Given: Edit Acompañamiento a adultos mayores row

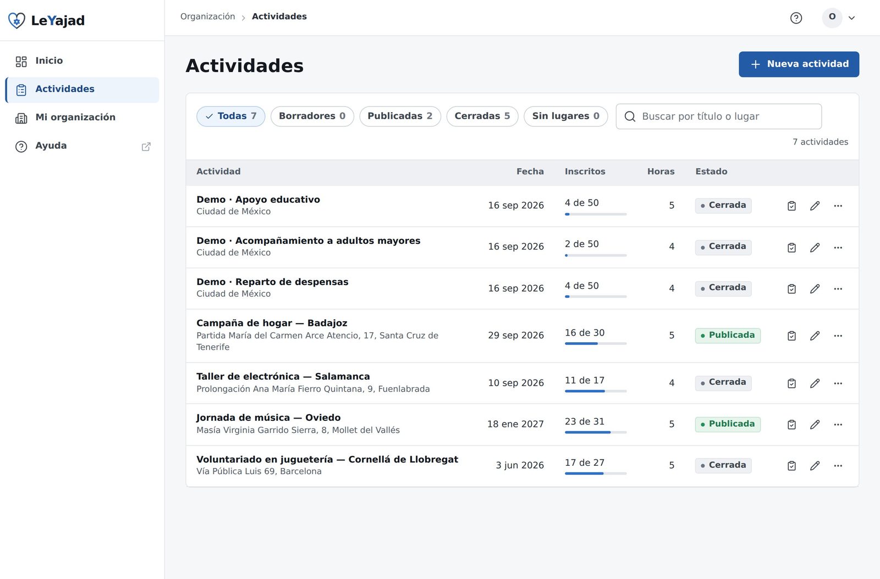Looking at the screenshot, I should point(815,247).
